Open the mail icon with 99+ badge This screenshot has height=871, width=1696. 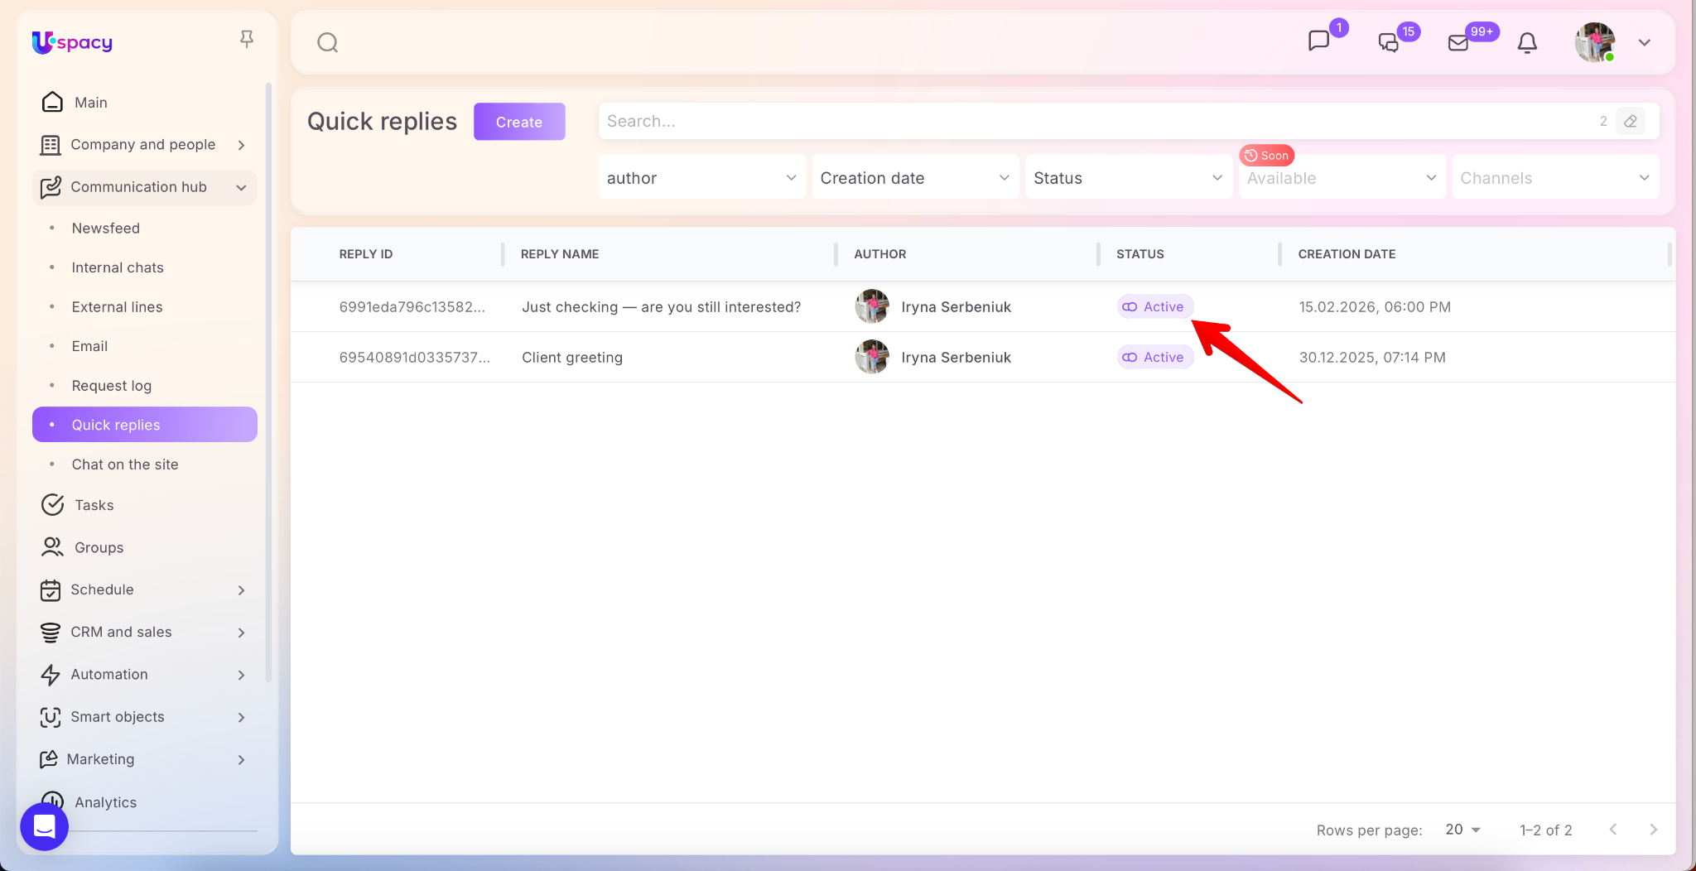click(1458, 42)
